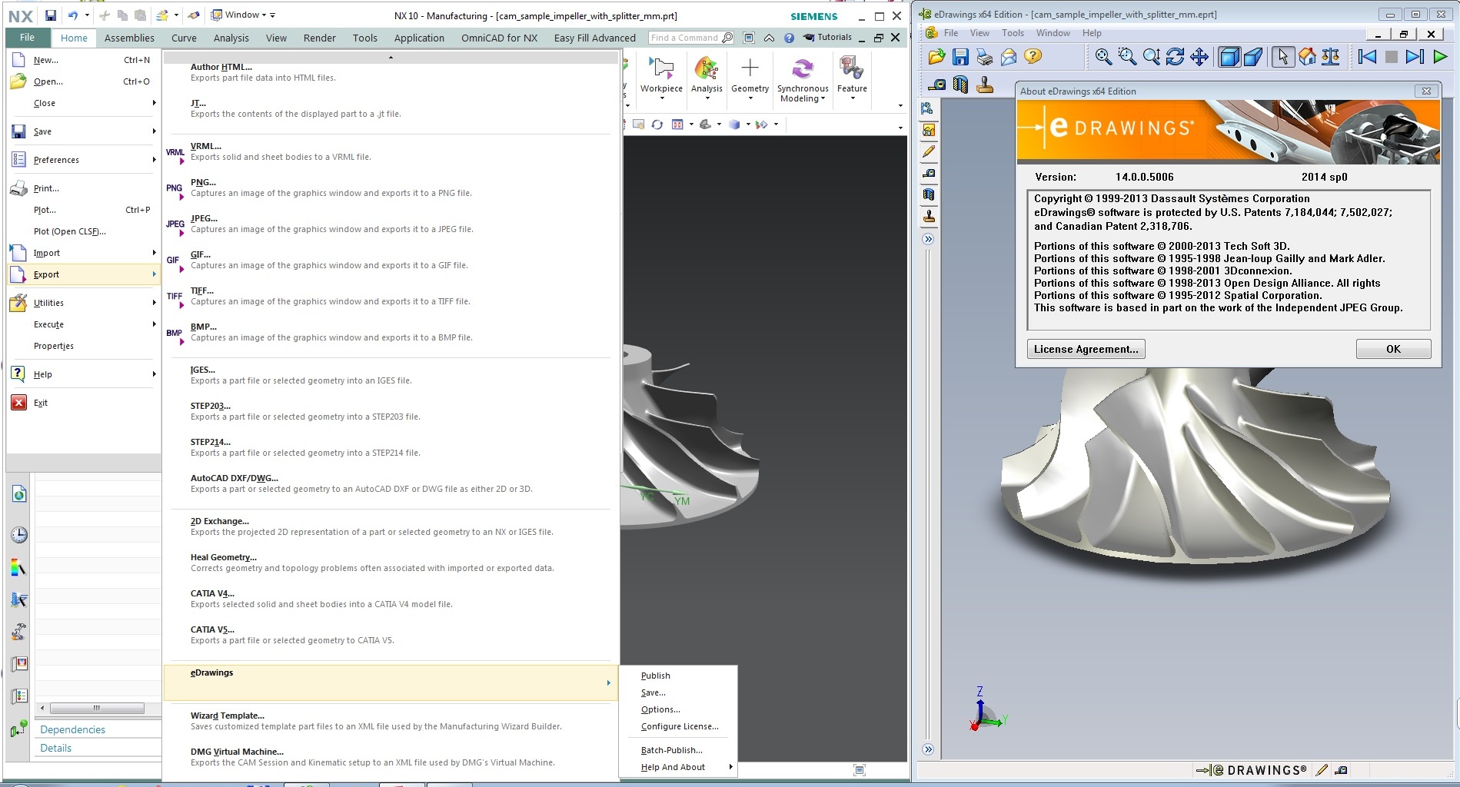This screenshot has height=787, width=1460.
Task: Click the Cross Section icon in eDrawings toolbar
Action: coord(960,85)
